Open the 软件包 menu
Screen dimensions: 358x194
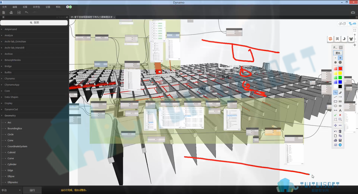36,7
